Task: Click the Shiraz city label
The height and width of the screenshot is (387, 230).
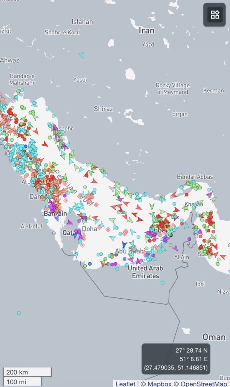Action: 103,109
